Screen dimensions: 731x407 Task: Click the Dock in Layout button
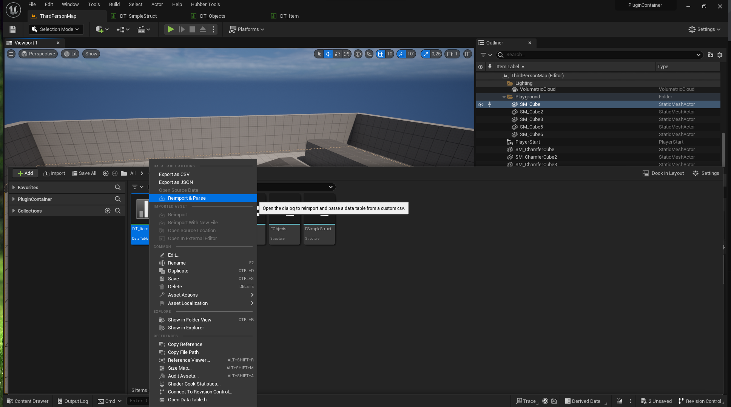coord(663,173)
